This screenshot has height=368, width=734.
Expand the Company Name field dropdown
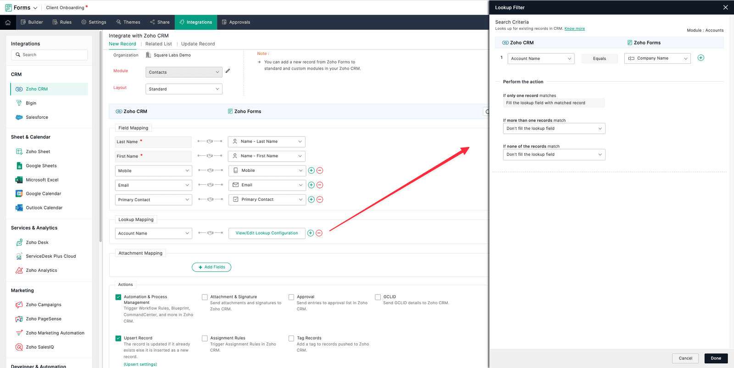click(x=657, y=59)
